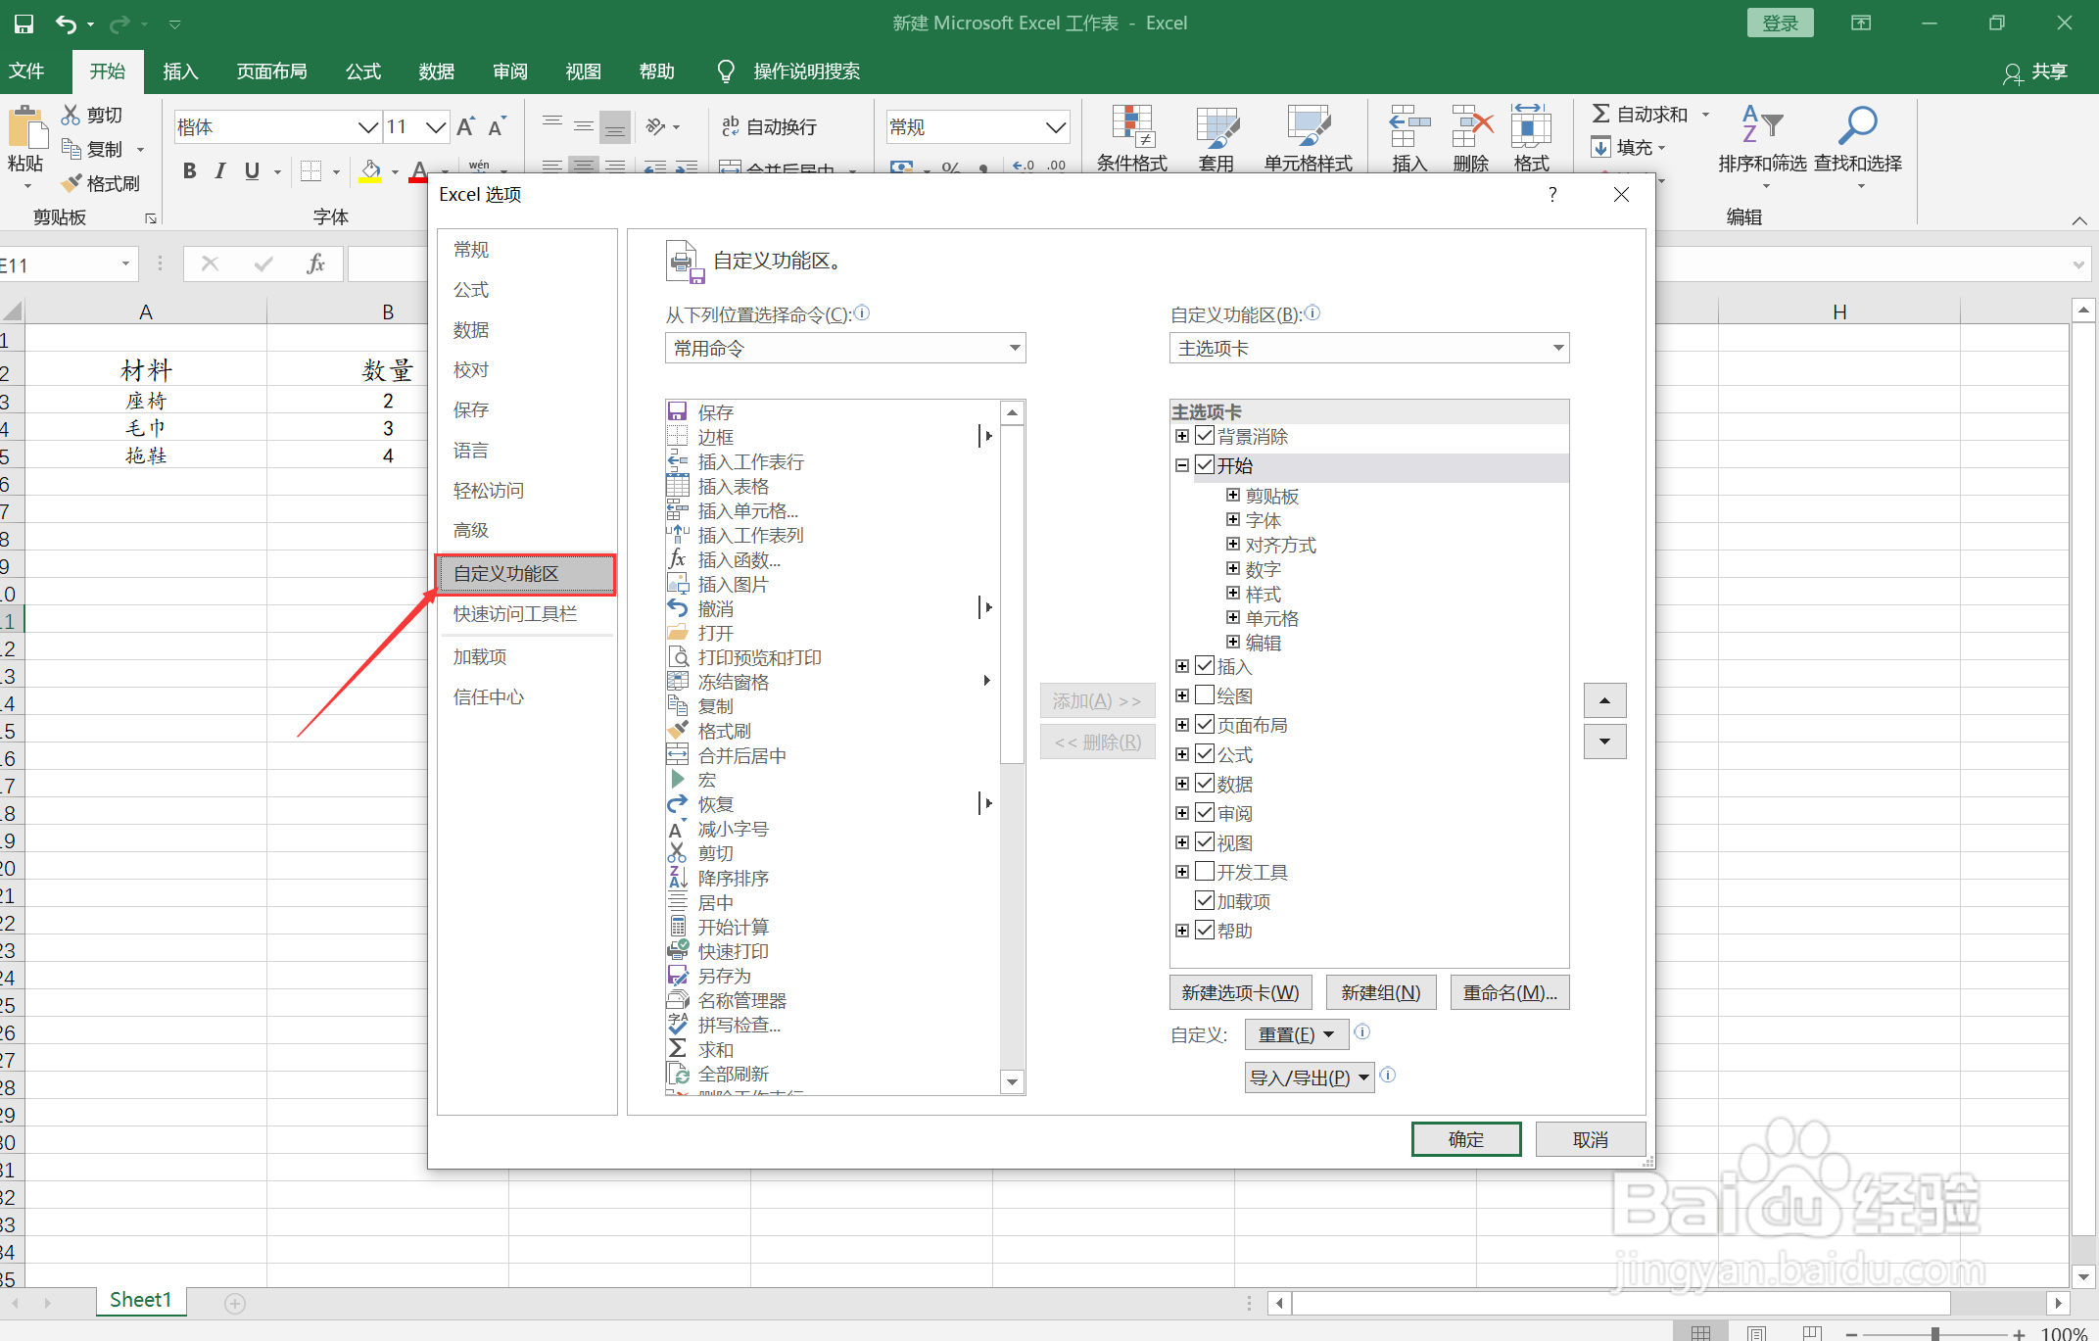This screenshot has height=1341, width=2099.
Task: Click the Save icon in title bar
Action: click(x=24, y=24)
